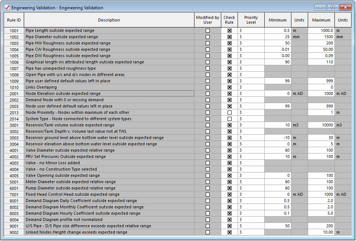The image size is (356, 241).
Task: Click the Description column header
Action: [109, 20]
